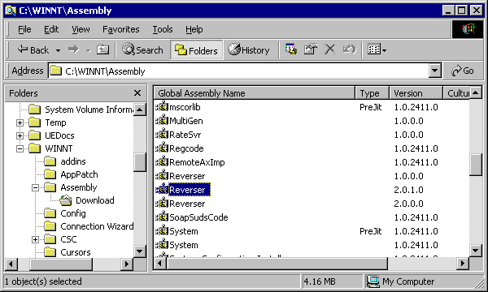Open the Views dropdown button
Screen dimensions: 488x292
pyautogui.click(x=377, y=49)
